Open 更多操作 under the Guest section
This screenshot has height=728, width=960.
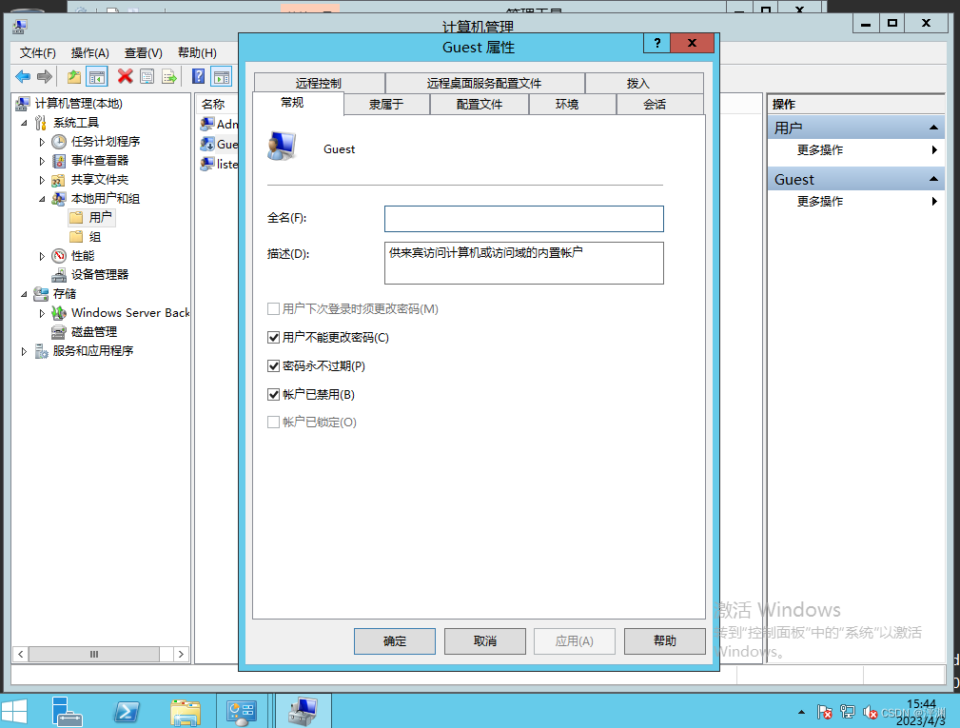855,202
